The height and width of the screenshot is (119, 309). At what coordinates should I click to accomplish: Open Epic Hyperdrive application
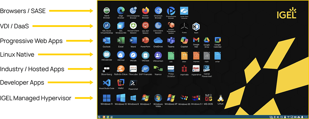point(196,69)
